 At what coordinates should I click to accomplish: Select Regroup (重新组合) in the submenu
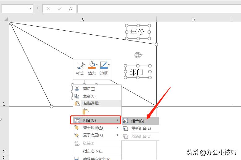(140, 128)
